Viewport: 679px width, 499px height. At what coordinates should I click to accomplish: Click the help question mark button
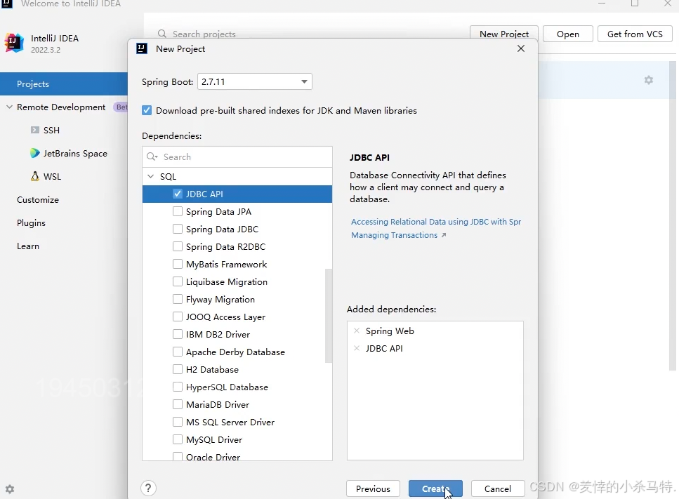[x=148, y=488]
